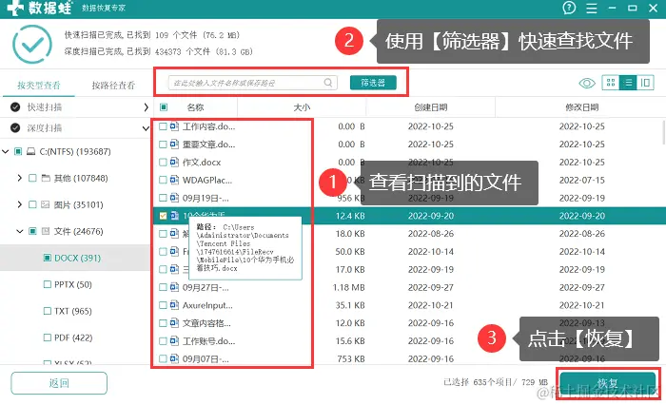Select the 09月07日-... file row
The width and height of the screenshot is (666, 405).
(x=408, y=358)
